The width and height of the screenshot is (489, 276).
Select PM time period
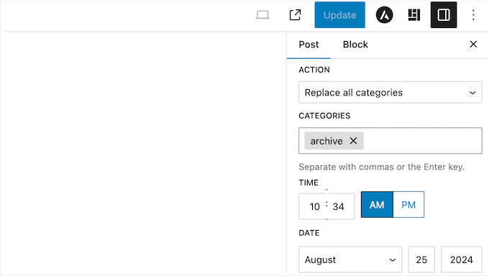(408, 205)
